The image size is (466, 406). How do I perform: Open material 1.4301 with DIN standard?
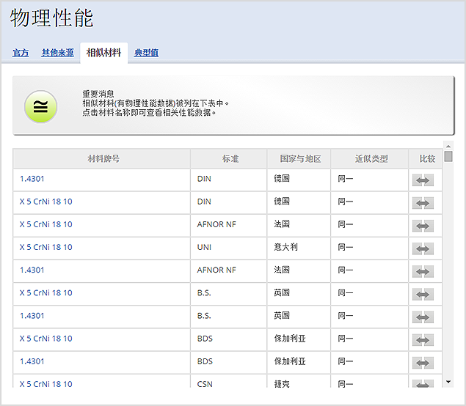click(32, 178)
